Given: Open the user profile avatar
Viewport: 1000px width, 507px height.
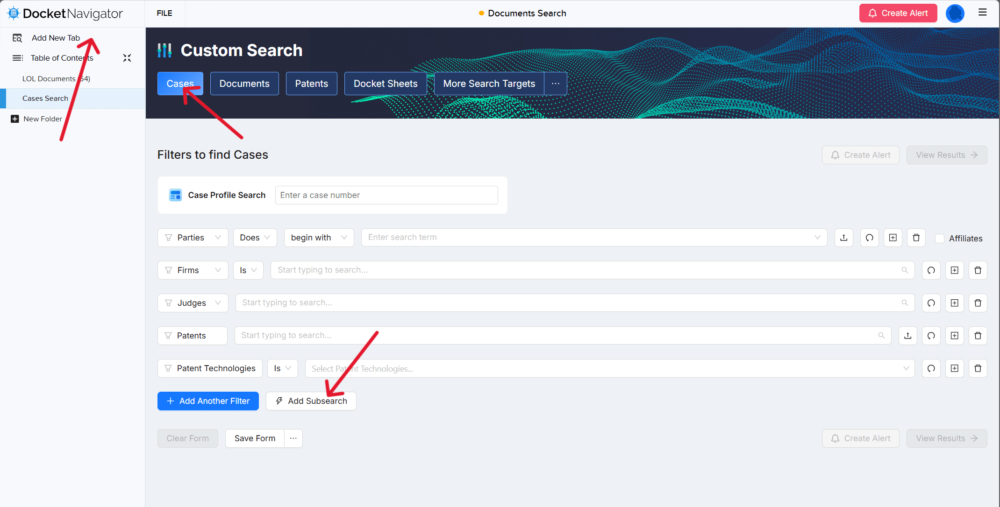Looking at the screenshot, I should [955, 13].
